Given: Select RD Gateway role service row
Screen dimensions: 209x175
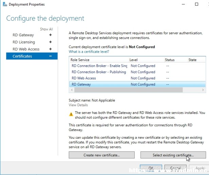Looking at the screenshot, I should [x=137, y=84].
